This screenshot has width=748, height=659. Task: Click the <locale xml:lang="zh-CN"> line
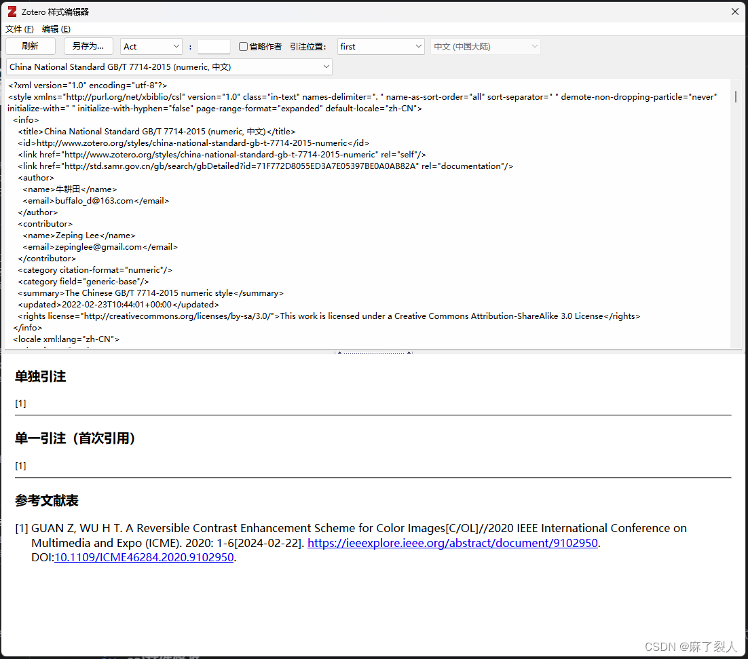pyautogui.click(x=67, y=339)
